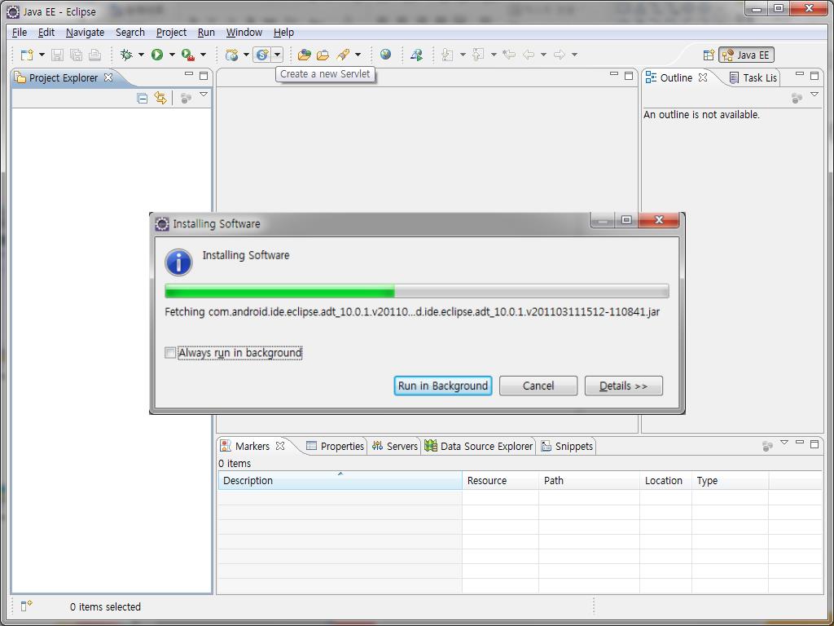Switch to the Task List tab
This screenshot has width=834, height=626.
753,77
